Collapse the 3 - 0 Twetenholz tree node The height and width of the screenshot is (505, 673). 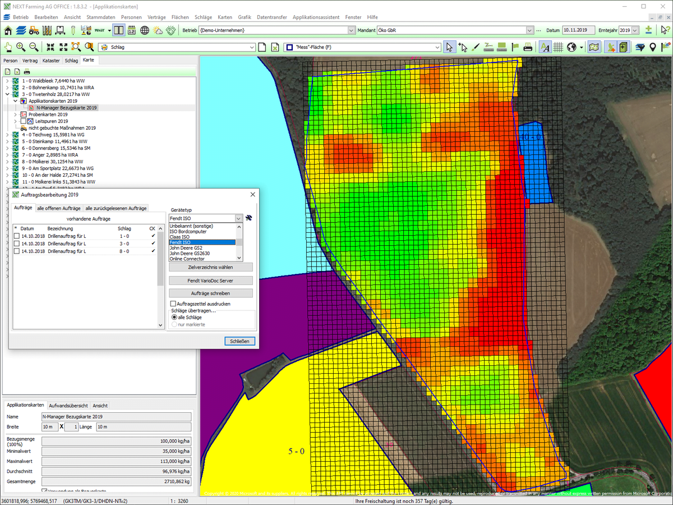coord(7,94)
